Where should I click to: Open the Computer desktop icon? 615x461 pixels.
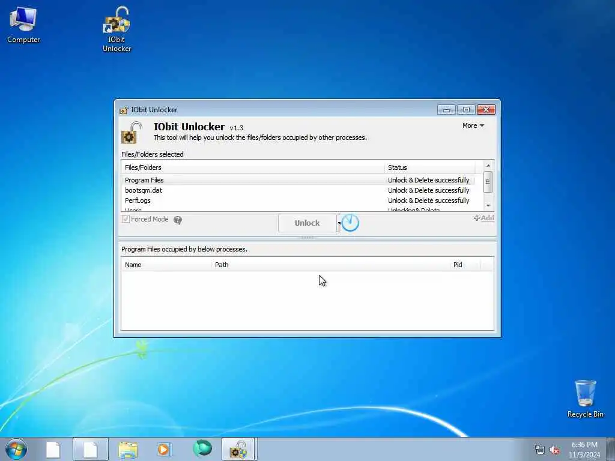pyautogui.click(x=23, y=25)
